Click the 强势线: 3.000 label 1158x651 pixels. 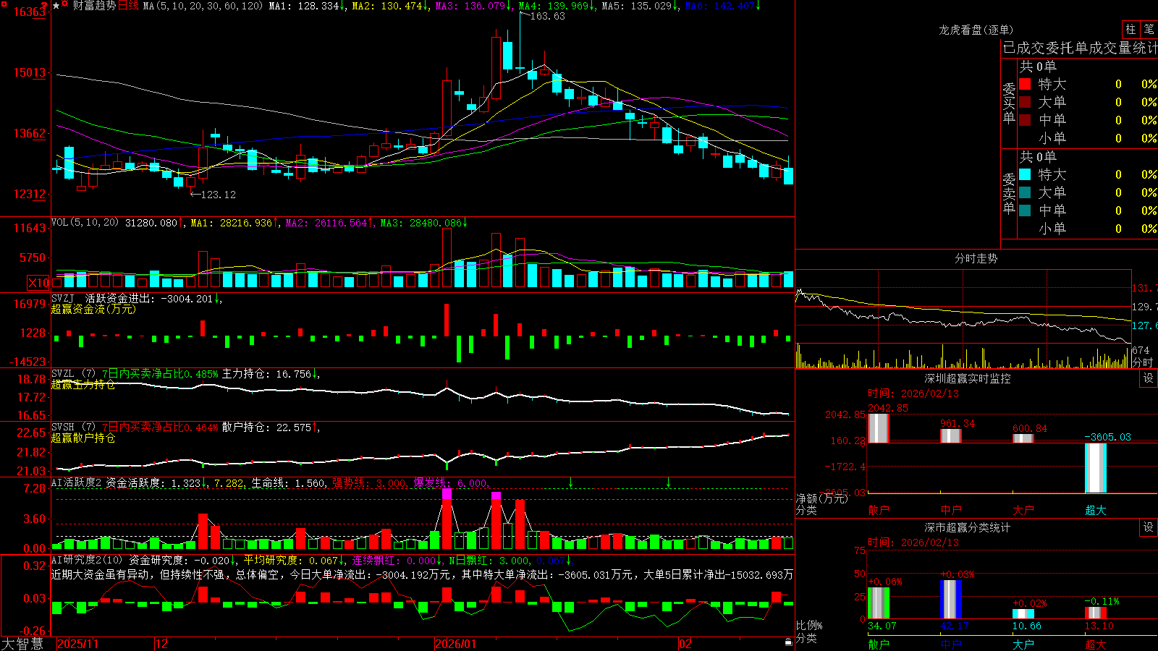[x=368, y=483]
